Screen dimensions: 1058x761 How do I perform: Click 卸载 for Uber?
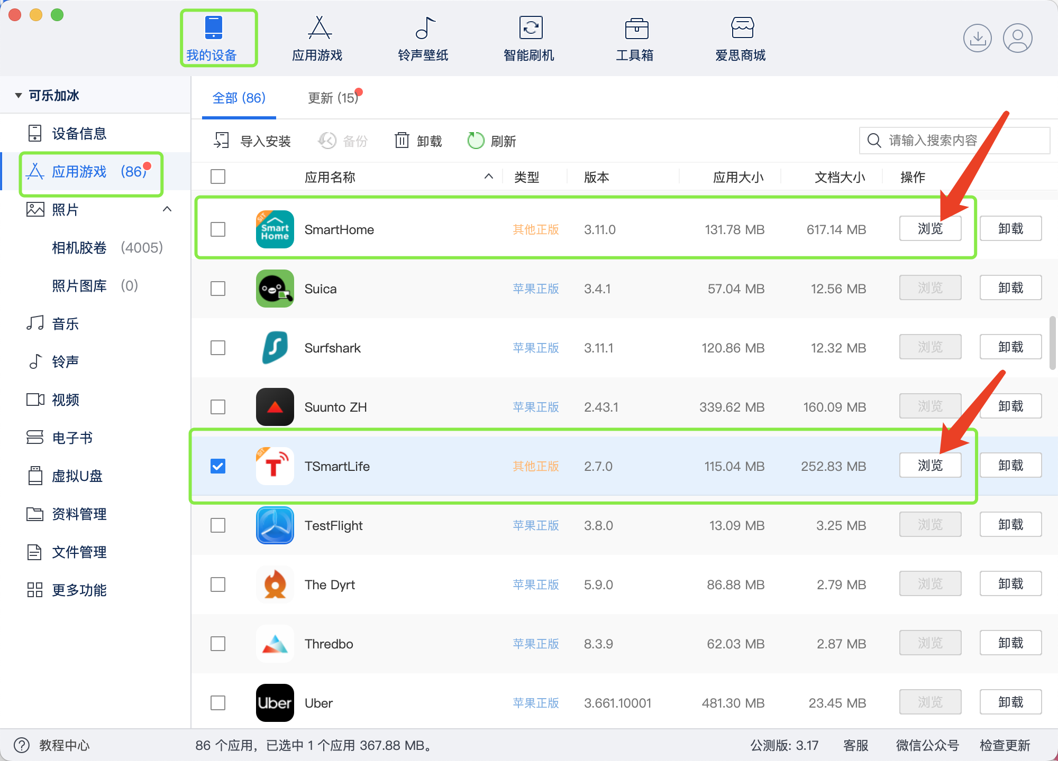pyautogui.click(x=1011, y=702)
